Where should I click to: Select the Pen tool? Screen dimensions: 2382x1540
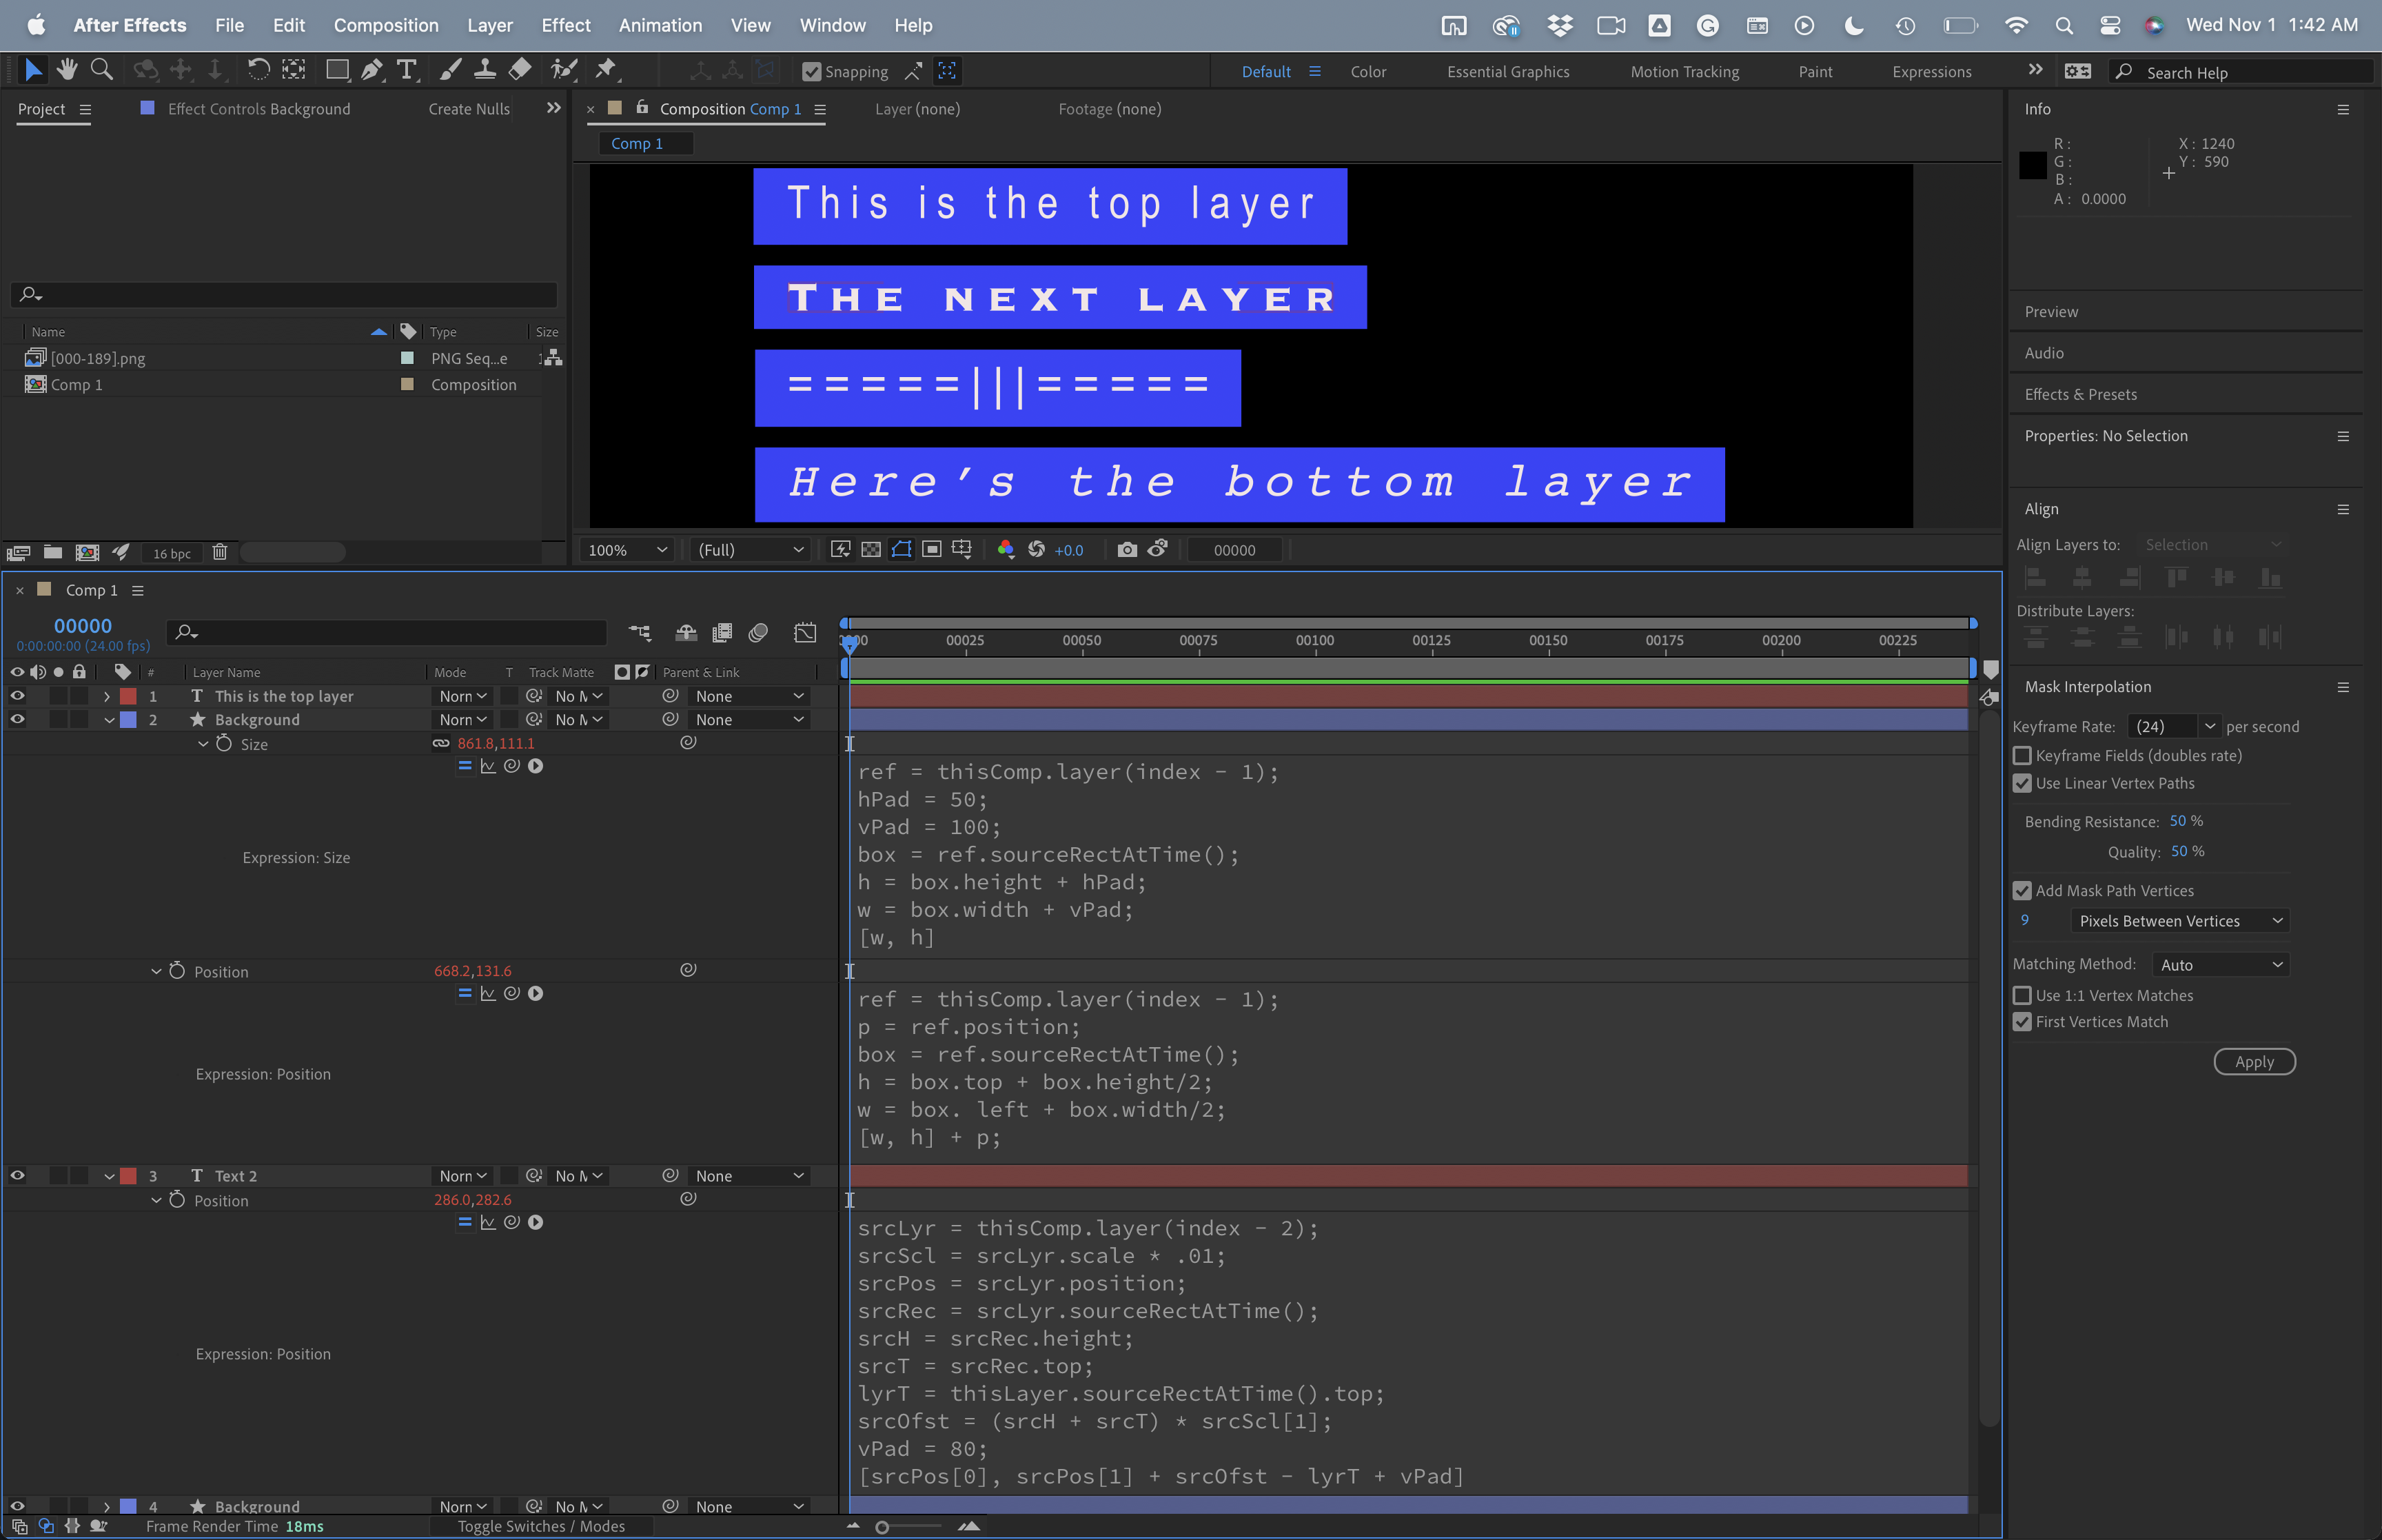[x=372, y=69]
